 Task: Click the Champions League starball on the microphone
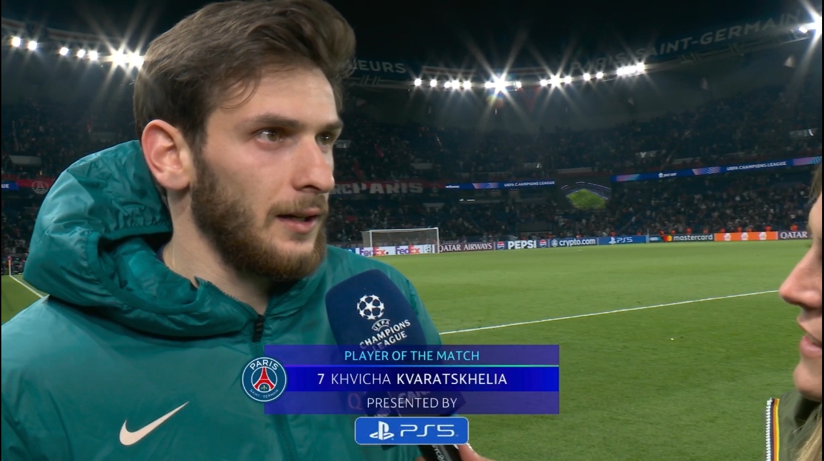point(370,306)
